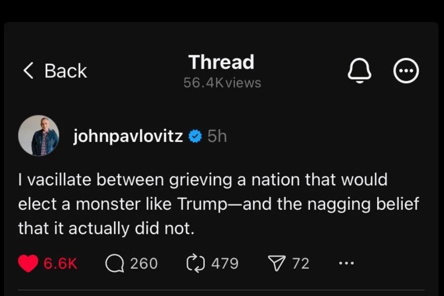The width and height of the screenshot is (444, 296).
Task: Reply using the comment bubble icon
Action: point(115,264)
